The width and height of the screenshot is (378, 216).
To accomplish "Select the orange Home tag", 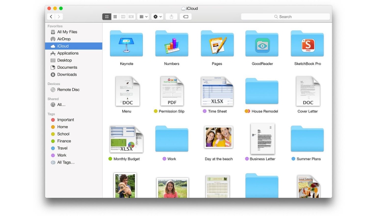I will coord(62,127).
